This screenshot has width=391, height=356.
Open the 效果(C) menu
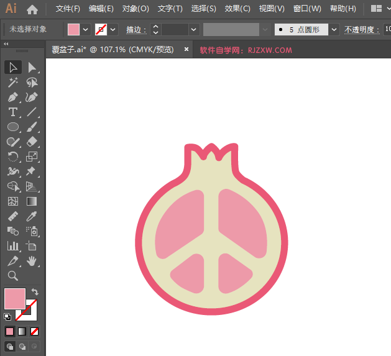(x=237, y=9)
